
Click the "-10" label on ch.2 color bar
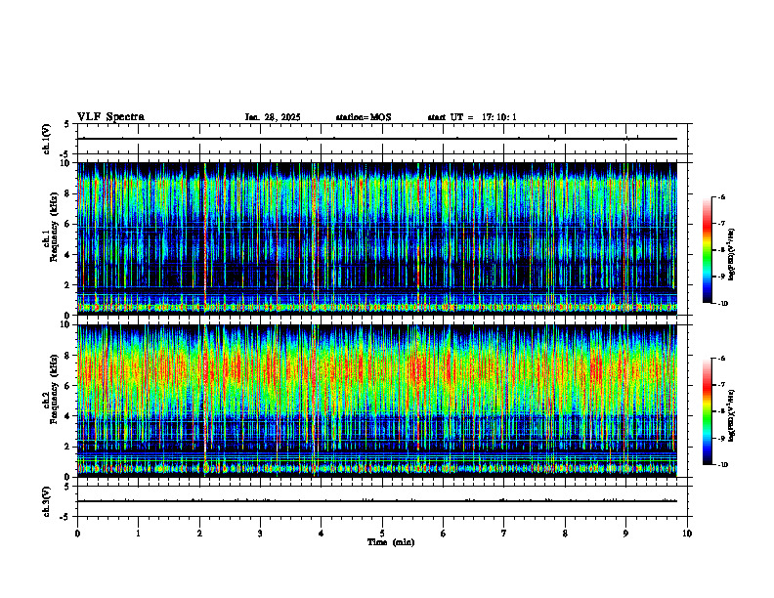point(722,465)
